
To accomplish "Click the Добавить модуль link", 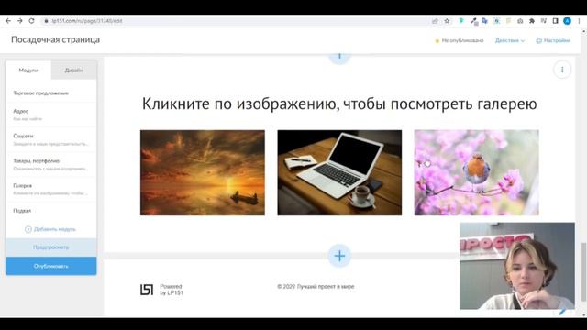I will pos(50,229).
